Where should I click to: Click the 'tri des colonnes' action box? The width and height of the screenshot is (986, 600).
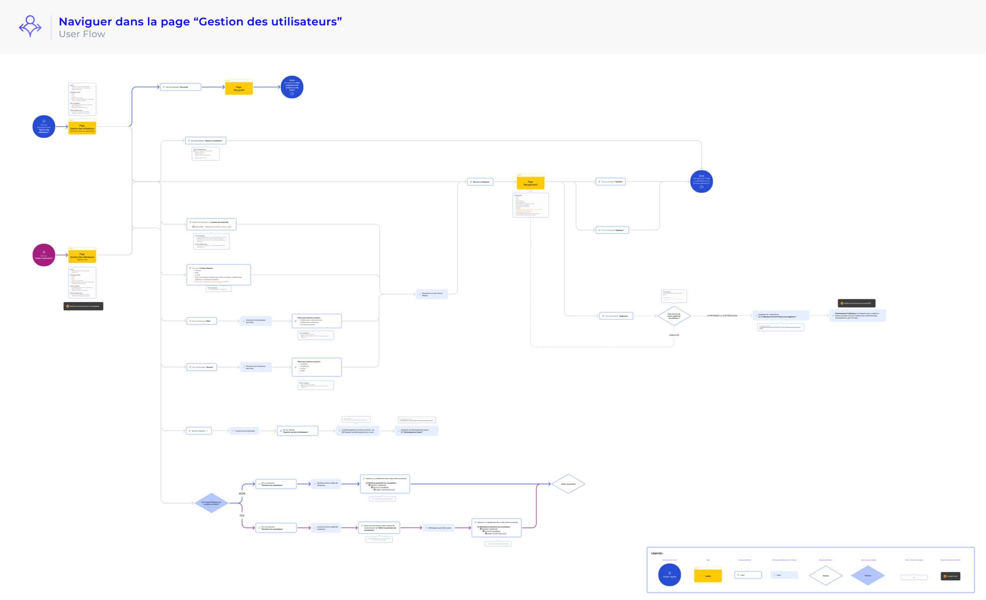218,275
